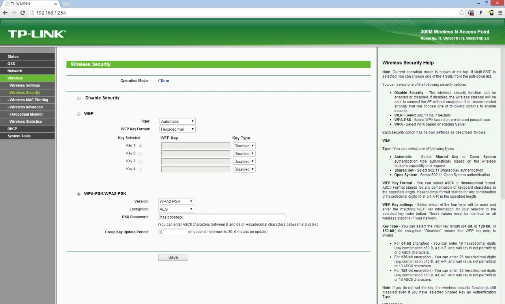The width and height of the screenshot is (505, 304).
Task: Open Wireless Statistics submenu
Action: point(28,122)
